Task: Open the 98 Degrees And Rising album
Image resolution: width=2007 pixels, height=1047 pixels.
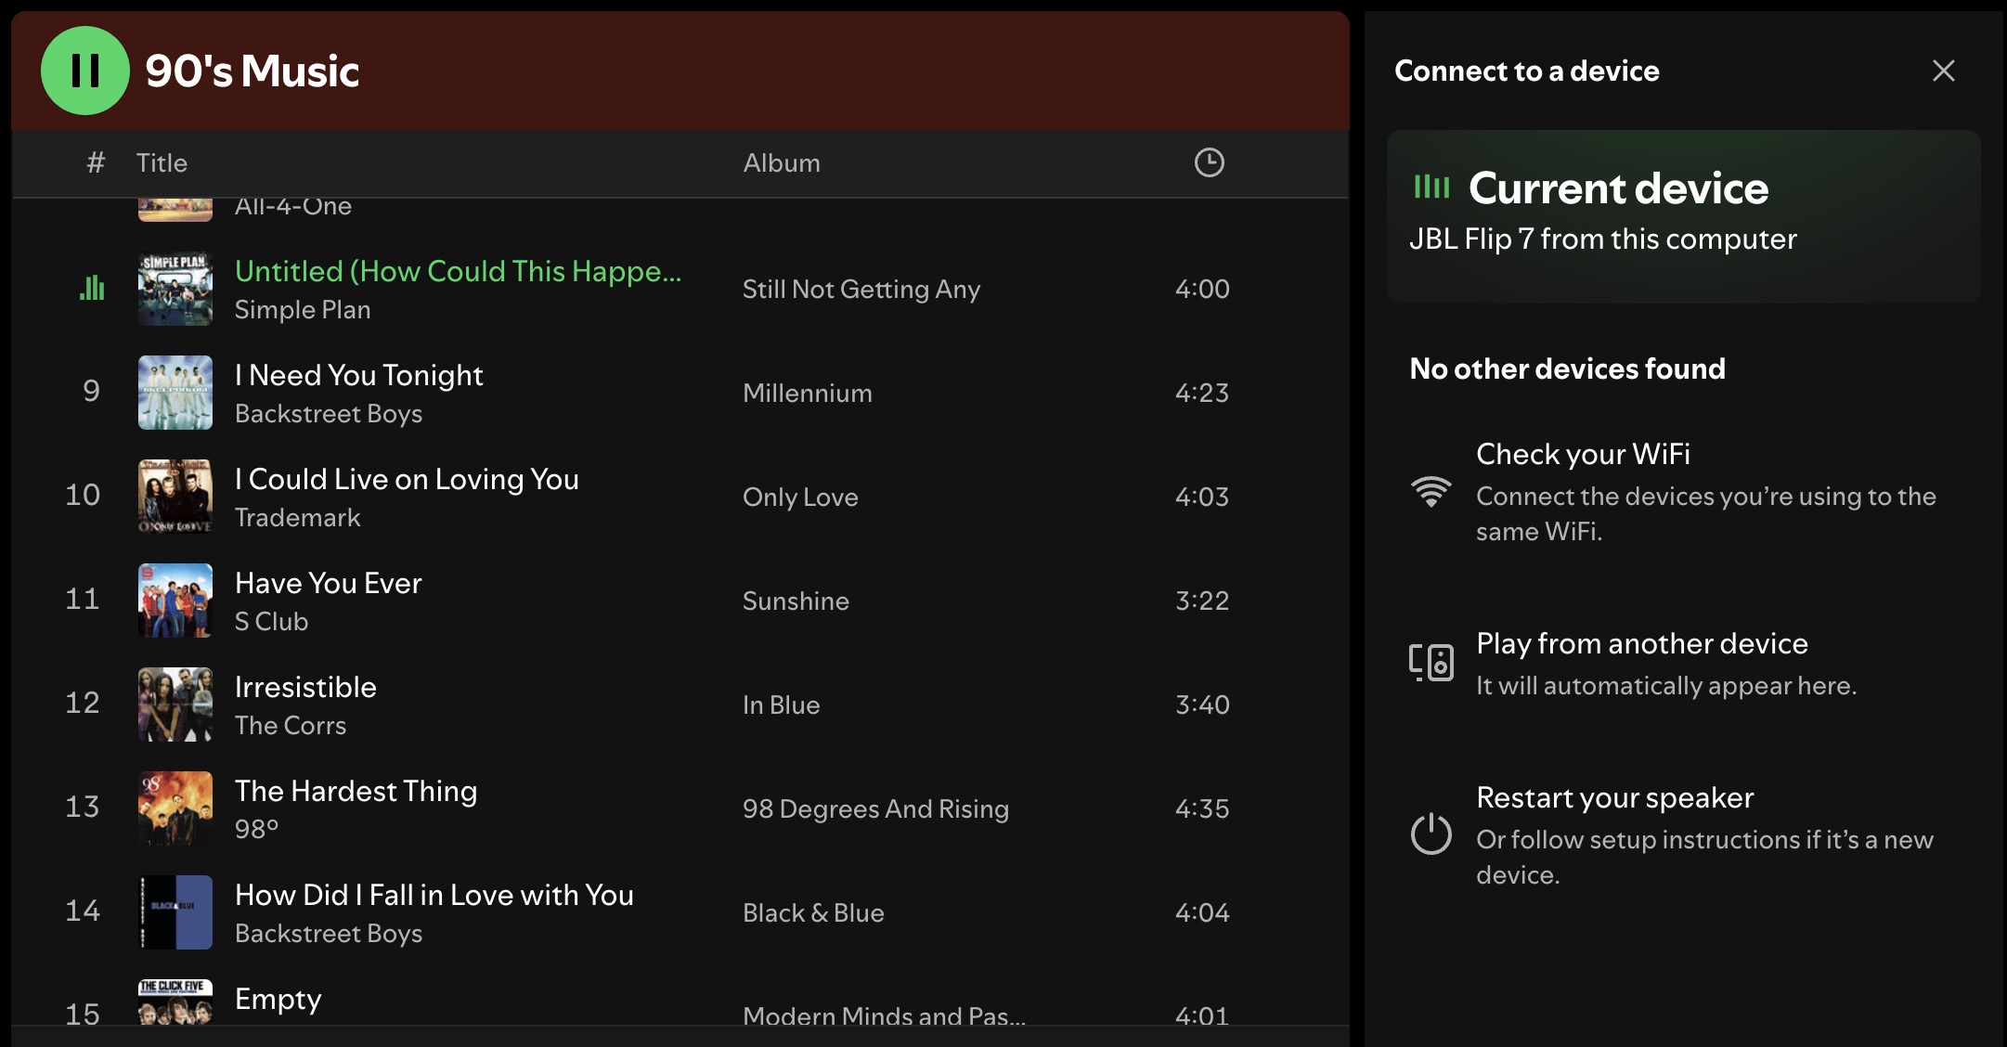Action: point(875,809)
